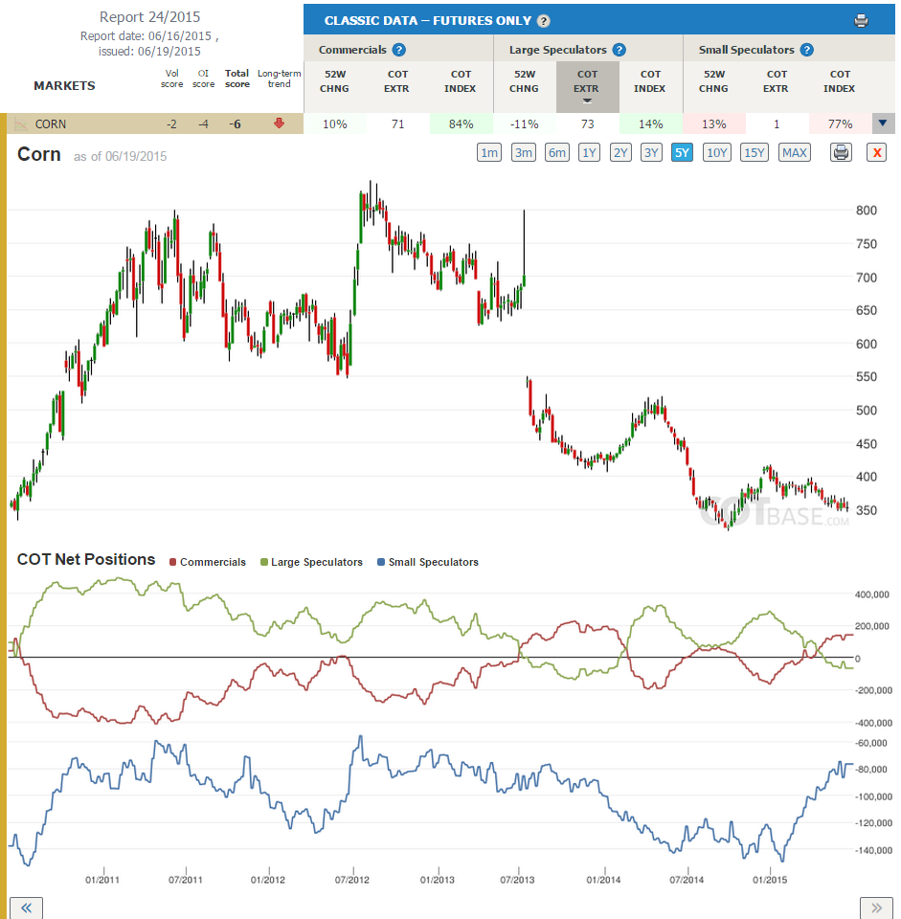This screenshot has height=919, width=901.
Task: Switch to MAX time range
Action: pos(795,153)
